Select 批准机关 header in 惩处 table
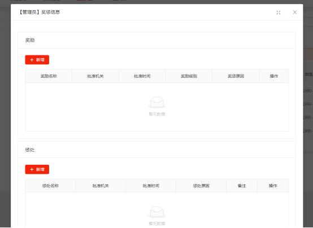Screen dimensions: 313x228 (101, 186)
